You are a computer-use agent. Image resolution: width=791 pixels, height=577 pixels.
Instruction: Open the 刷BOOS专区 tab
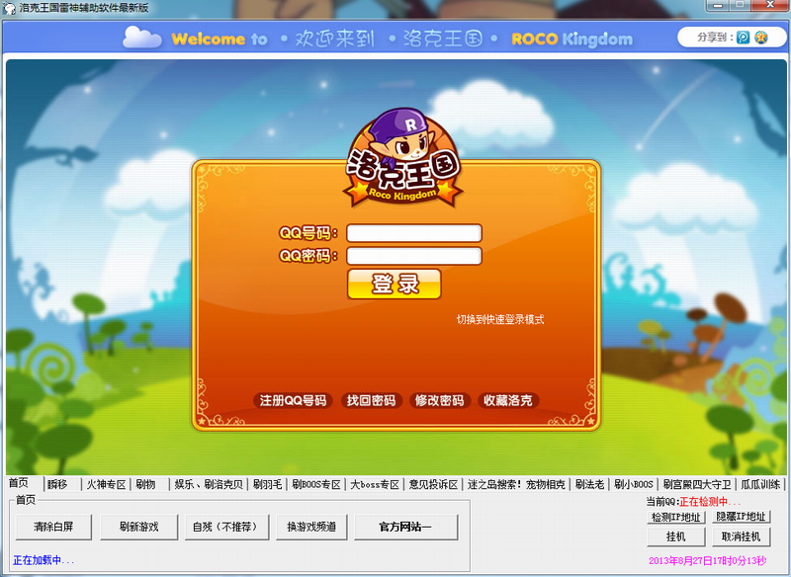point(316,485)
